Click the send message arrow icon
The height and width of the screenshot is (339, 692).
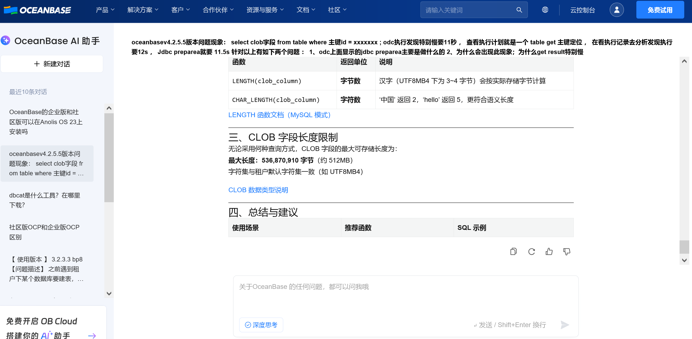tap(564, 325)
